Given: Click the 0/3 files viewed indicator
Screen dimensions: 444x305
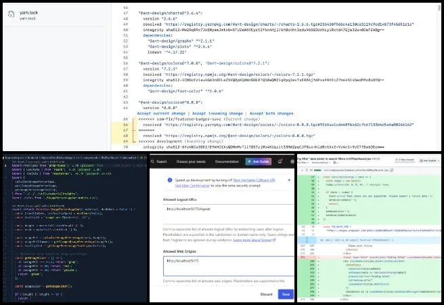Looking at the screenshot, I should (x=405, y=160).
